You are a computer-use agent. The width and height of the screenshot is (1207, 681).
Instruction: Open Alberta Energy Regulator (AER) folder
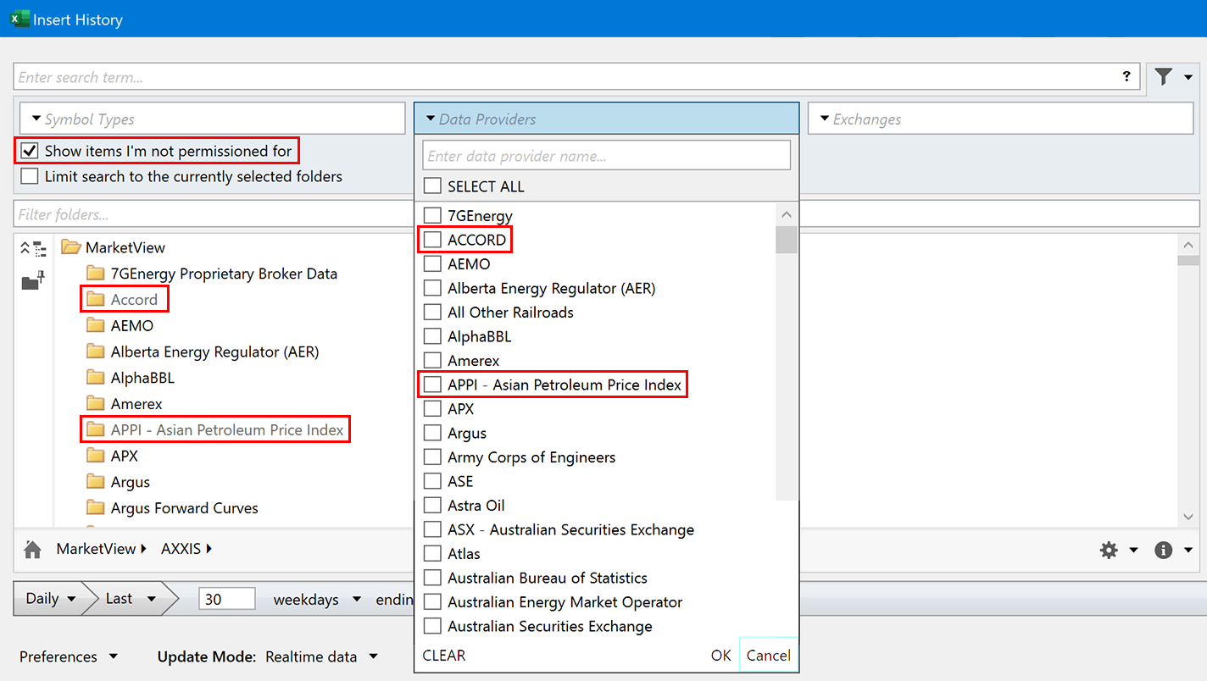(203, 352)
